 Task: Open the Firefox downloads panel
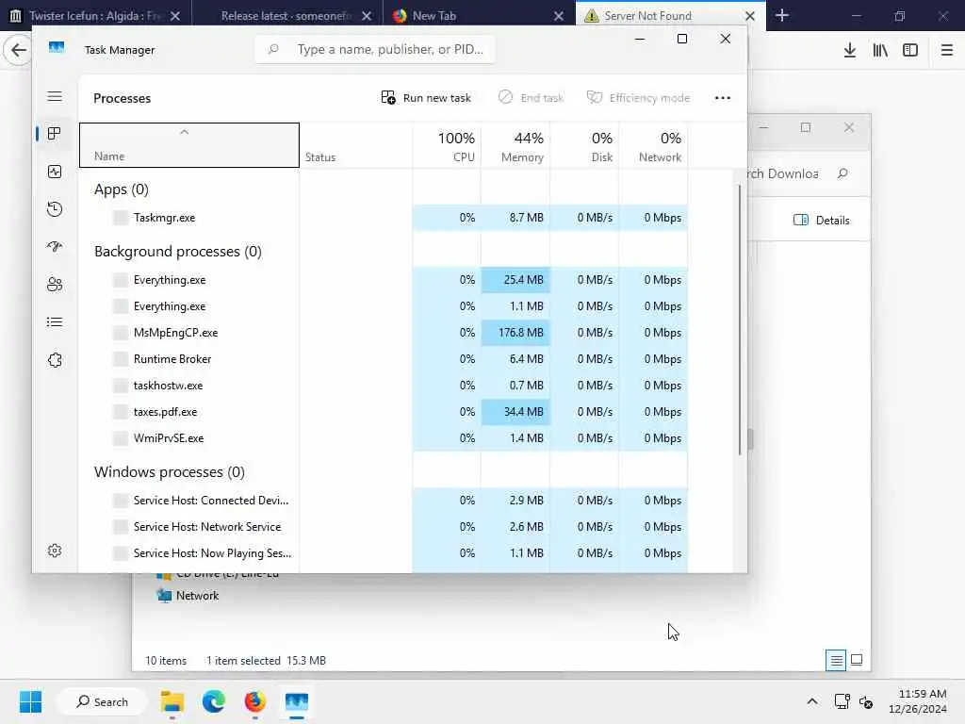[850, 51]
